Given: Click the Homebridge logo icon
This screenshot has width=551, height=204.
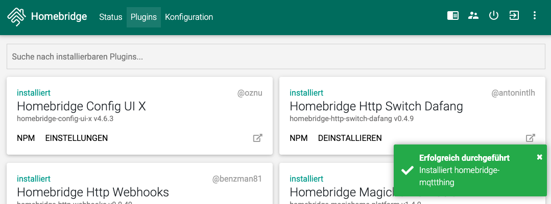Looking at the screenshot, I should point(17,17).
